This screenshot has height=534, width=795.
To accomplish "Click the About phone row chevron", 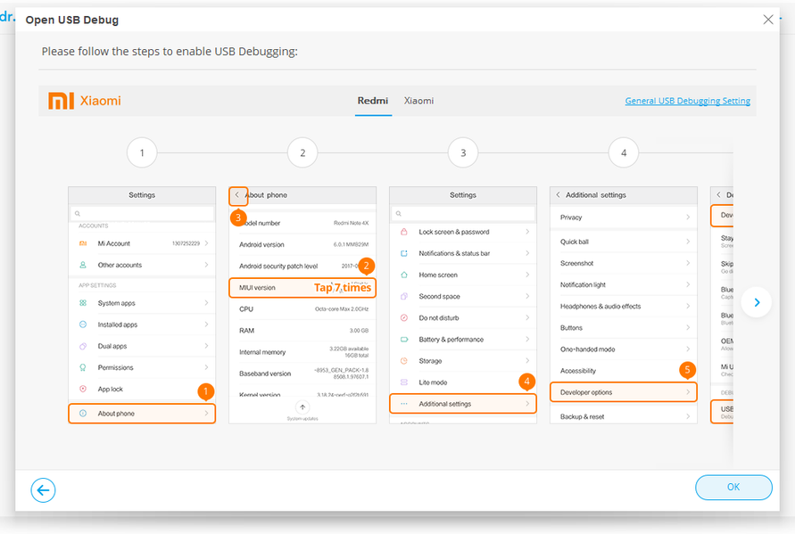I will 206,414.
